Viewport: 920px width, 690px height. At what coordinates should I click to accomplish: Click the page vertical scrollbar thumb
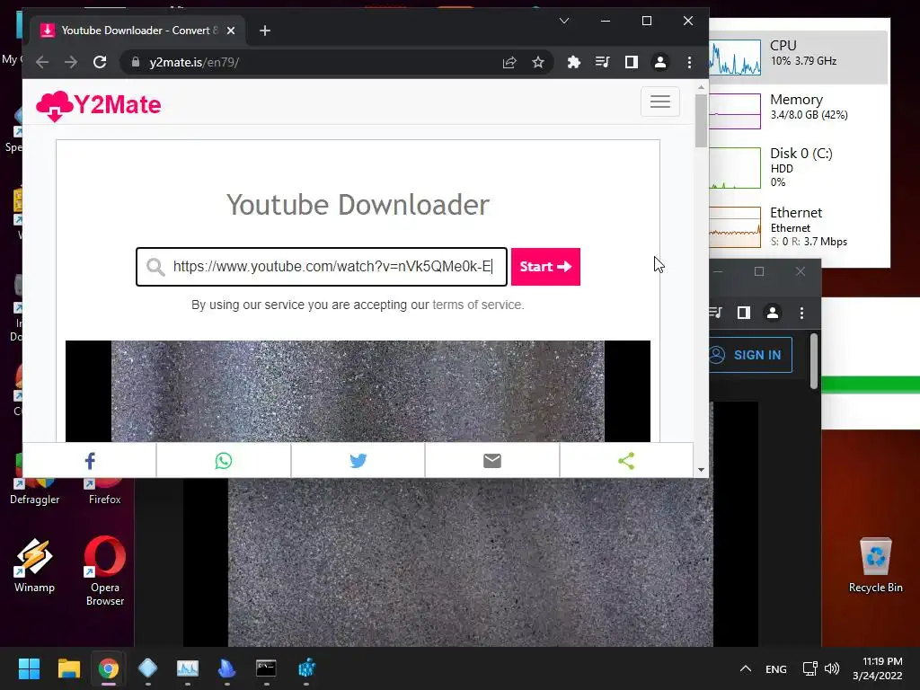click(701, 120)
